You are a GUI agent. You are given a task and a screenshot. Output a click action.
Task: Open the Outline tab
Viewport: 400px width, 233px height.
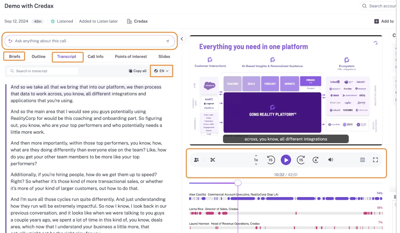(39, 56)
